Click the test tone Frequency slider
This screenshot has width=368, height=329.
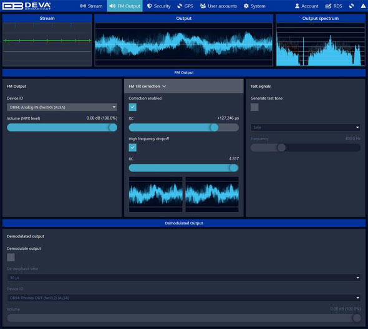pyautogui.click(x=306, y=148)
